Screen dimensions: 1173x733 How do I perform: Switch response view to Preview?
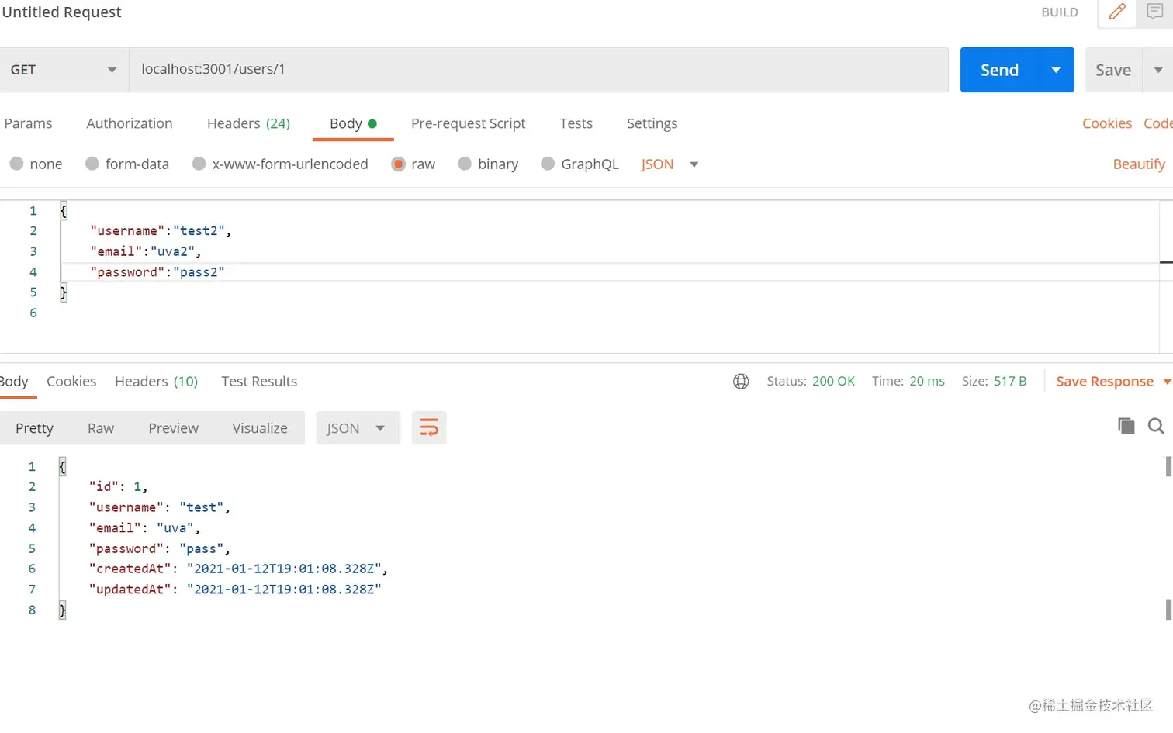tap(173, 427)
